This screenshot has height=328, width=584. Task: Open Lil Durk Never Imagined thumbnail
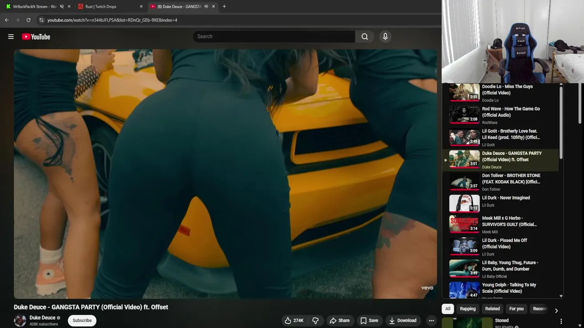pyautogui.click(x=464, y=204)
